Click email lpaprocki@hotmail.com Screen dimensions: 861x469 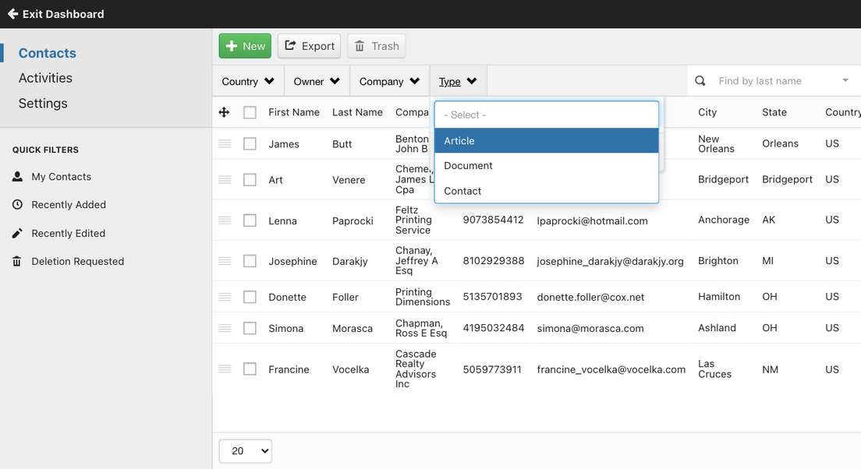click(592, 220)
